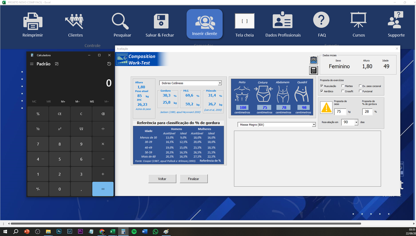Click the yellow warning triangle icon
Viewport: 416px width, 236px height.
(x=326, y=108)
